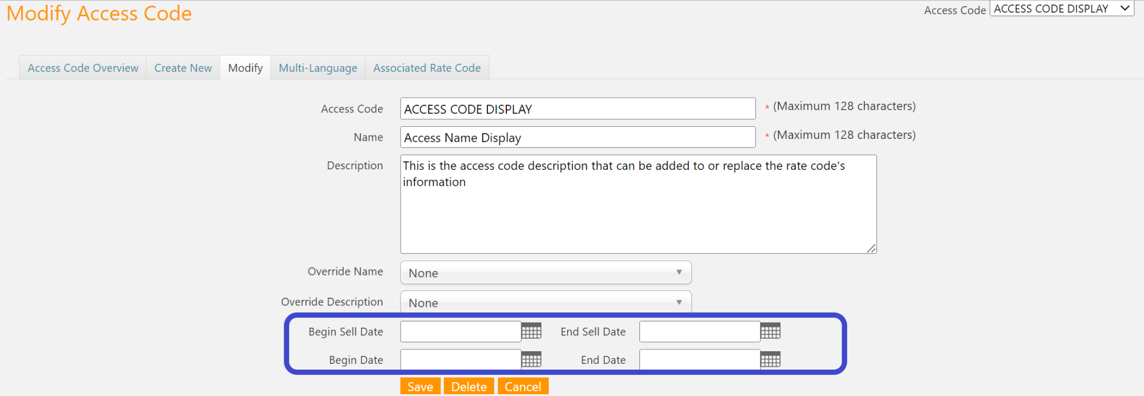Viewport: 1144px width, 396px height.
Task: Click the End Sell Date label
Action: 593,332
